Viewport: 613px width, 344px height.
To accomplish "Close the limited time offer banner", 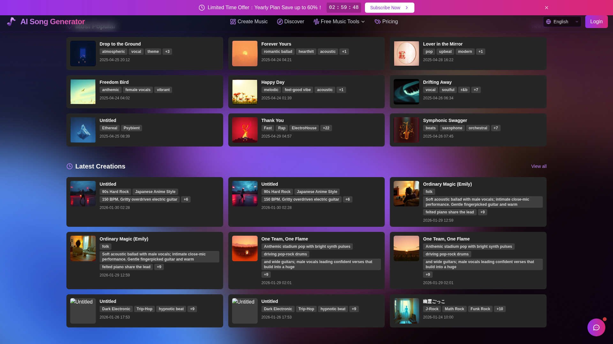I will tap(547, 8).
